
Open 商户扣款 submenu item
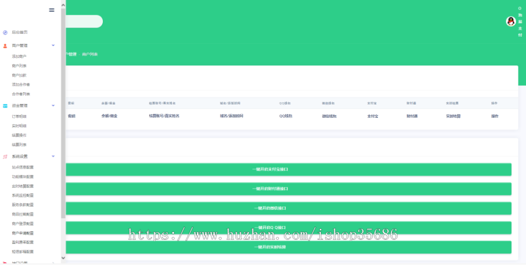click(19, 75)
